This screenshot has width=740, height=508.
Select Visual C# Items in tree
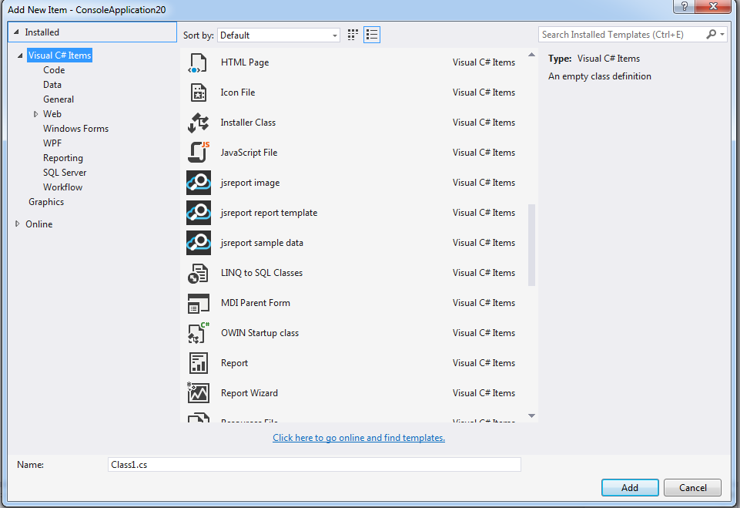(59, 56)
